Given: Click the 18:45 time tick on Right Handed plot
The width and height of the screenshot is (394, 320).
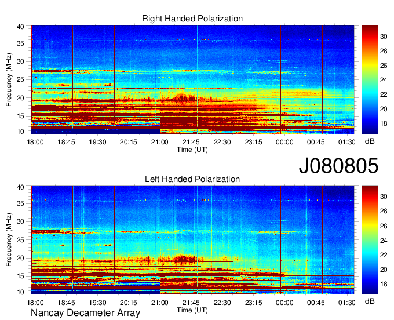Looking at the screenshot, I should (x=66, y=142).
